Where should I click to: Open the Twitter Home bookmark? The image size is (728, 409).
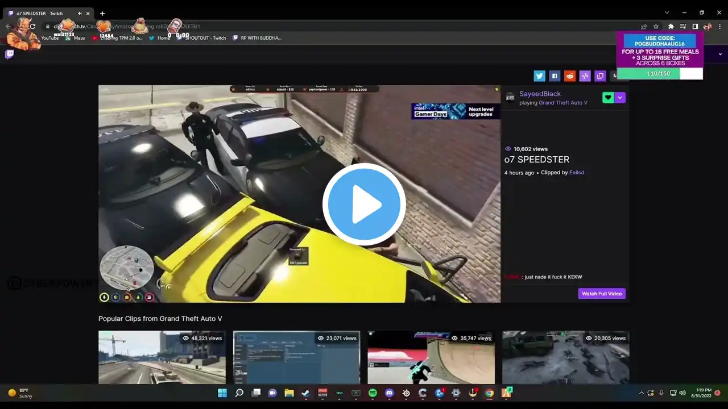tap(159, 38)
